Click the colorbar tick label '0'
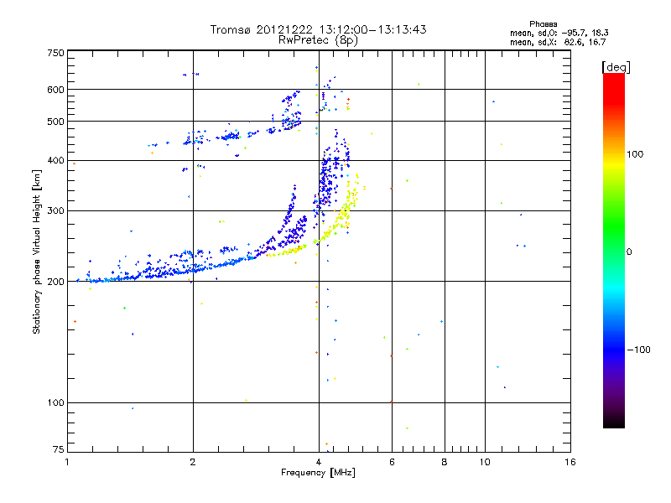671x503 pixels. (x=629, y=252)
